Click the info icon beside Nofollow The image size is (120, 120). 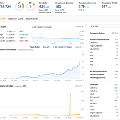click(97, 90)
